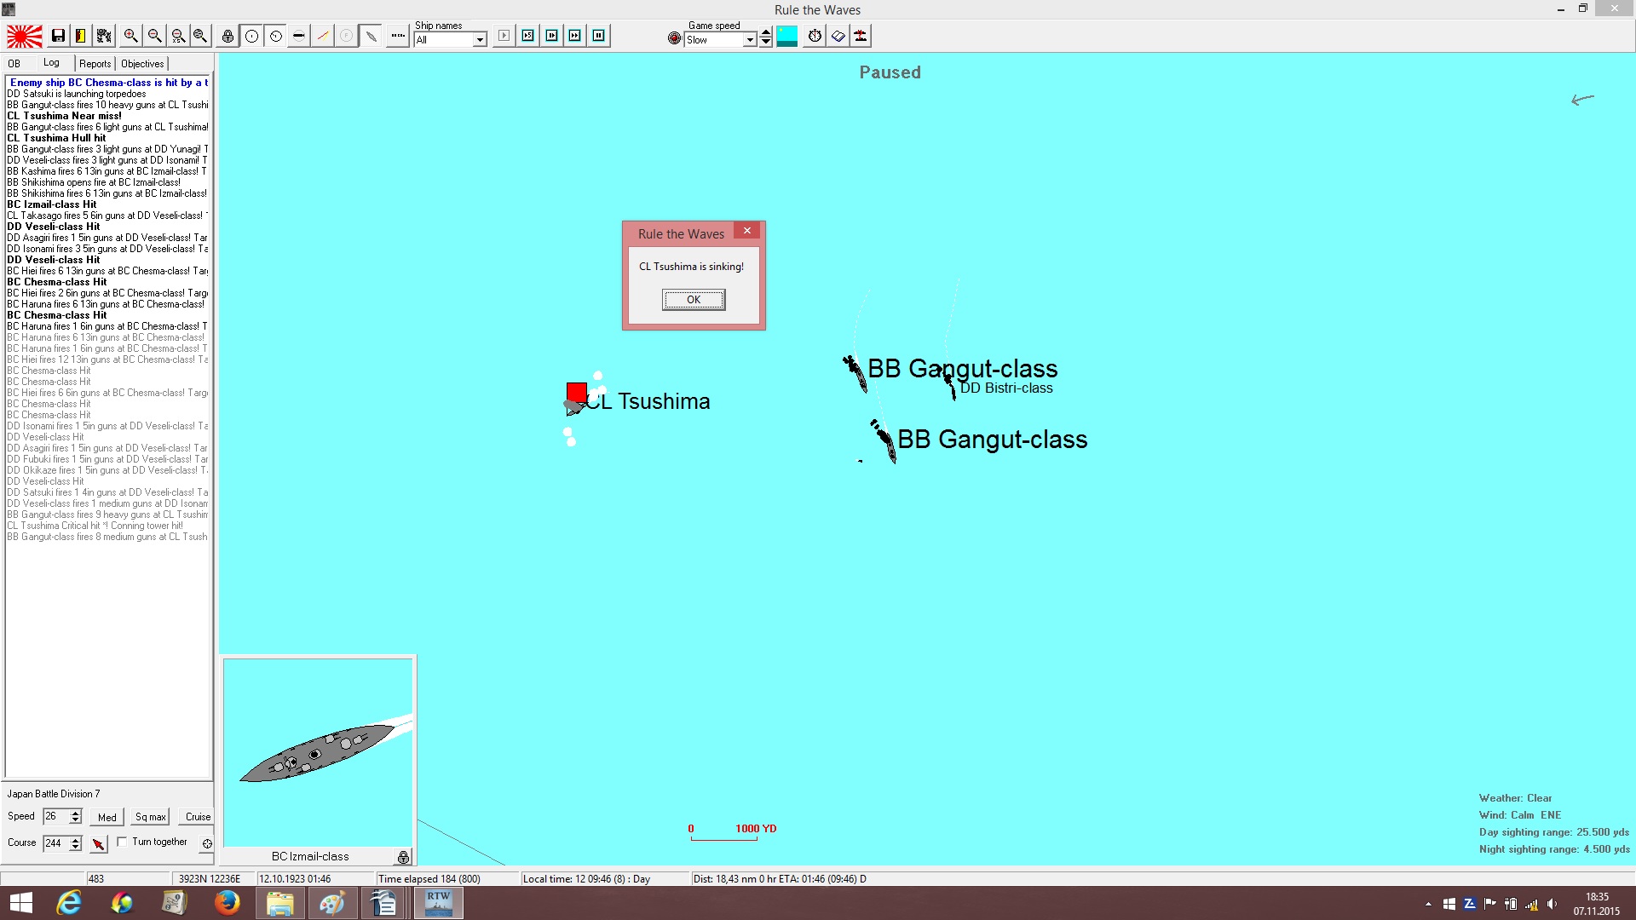Click the zoom out magnifier icon

[x=154, y=36]
